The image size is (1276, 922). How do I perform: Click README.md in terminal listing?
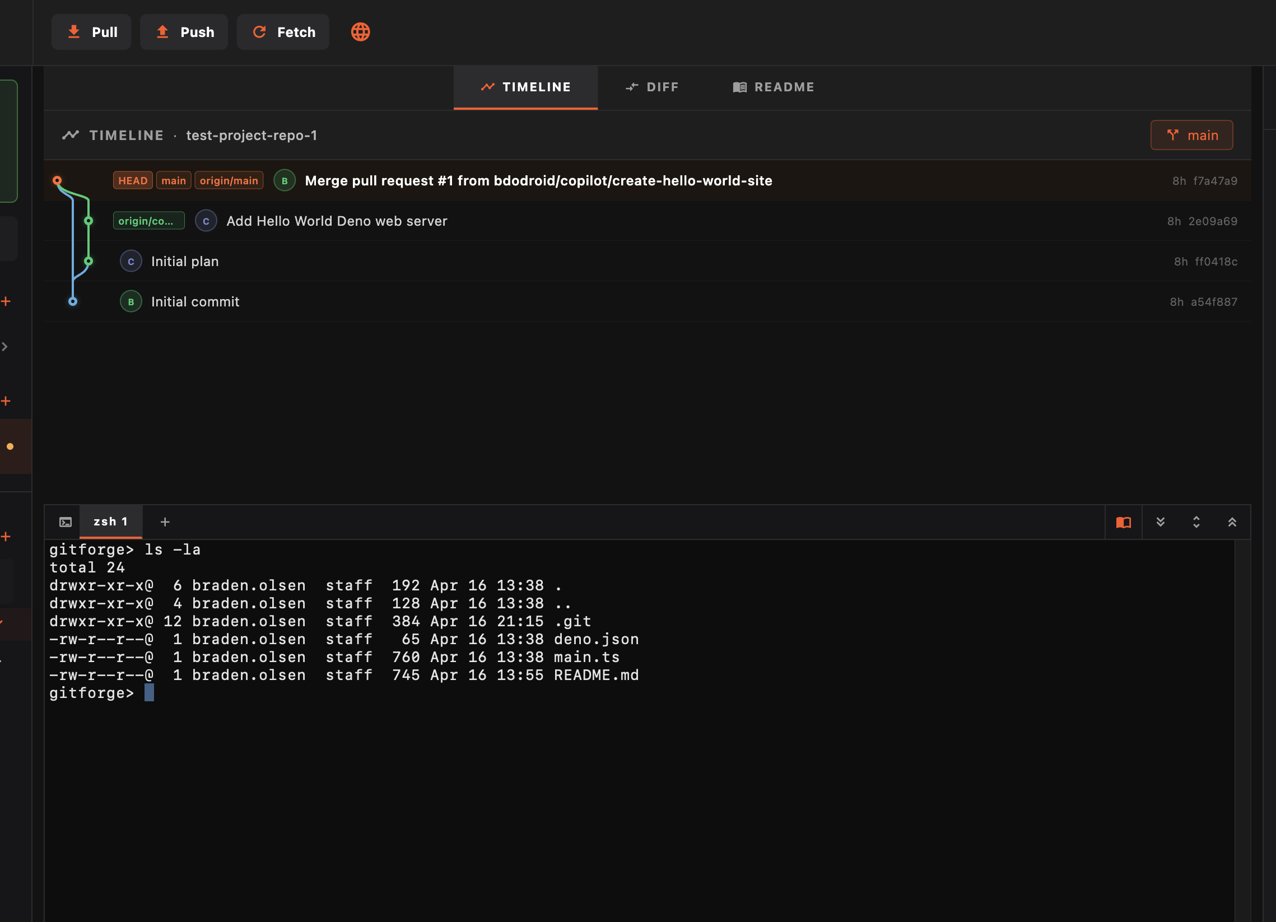(x=597, y=675)
